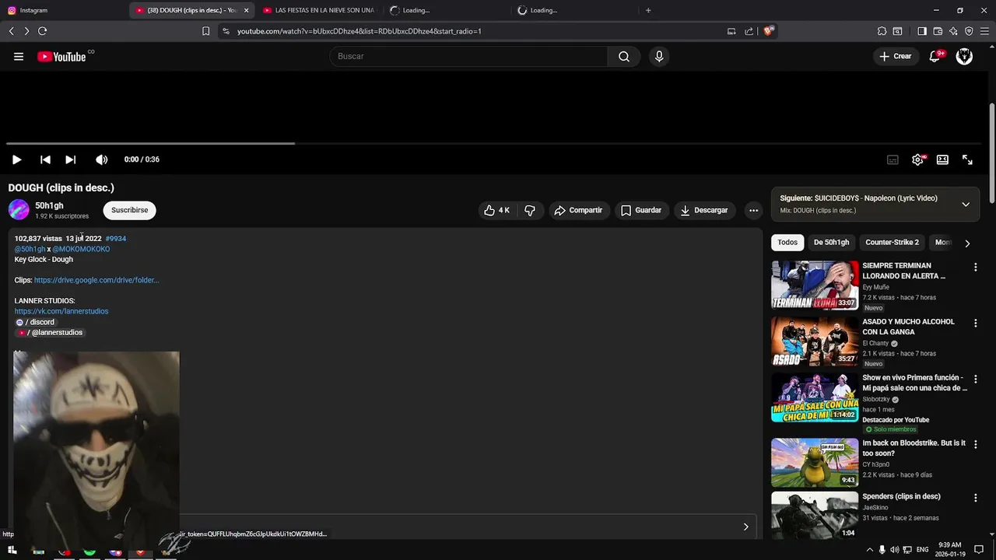Switch to the Instagram browser tab

click(62, 10)
